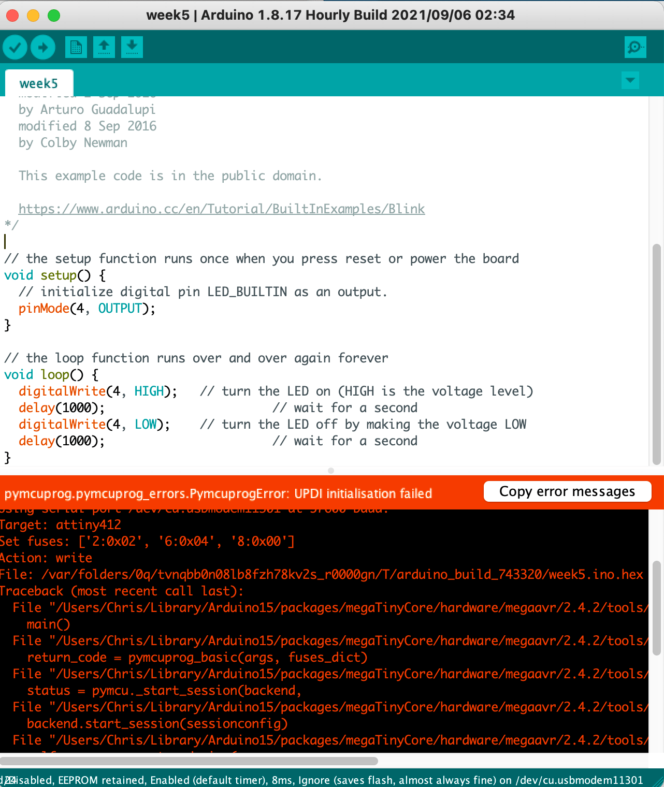This screenshot has width=664, height=787.
Task: Click the week5.ino.hex File line
Action: click(x=322, y=574)
